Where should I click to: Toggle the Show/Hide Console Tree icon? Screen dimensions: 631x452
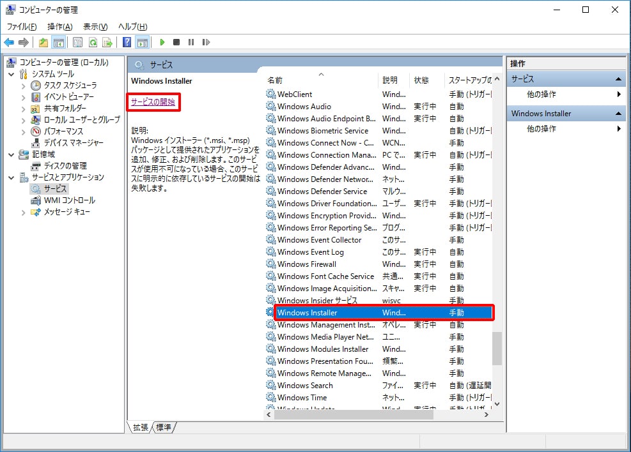click(59, 42)
